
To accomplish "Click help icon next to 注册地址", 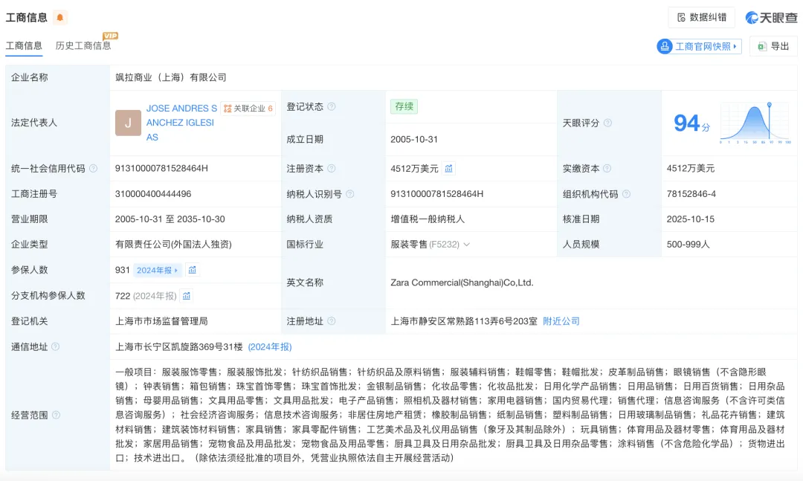I will pyautogui.click(x=332, y=320).
